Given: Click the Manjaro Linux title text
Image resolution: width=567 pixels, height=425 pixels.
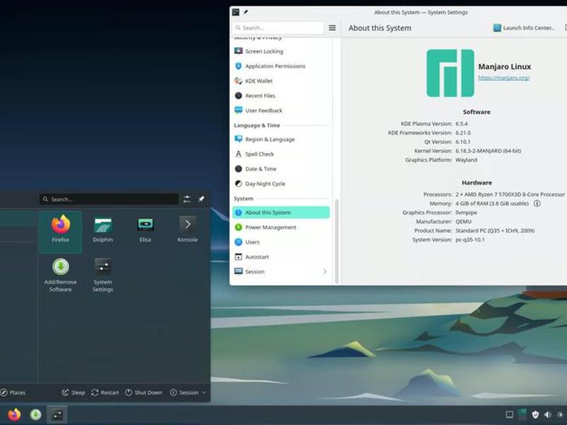Looking at the screenshot, I should pyautogui.click(x=505, y=67).
